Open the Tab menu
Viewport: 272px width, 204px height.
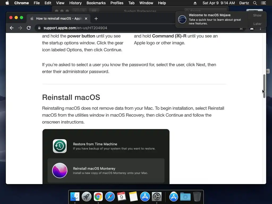131,3
